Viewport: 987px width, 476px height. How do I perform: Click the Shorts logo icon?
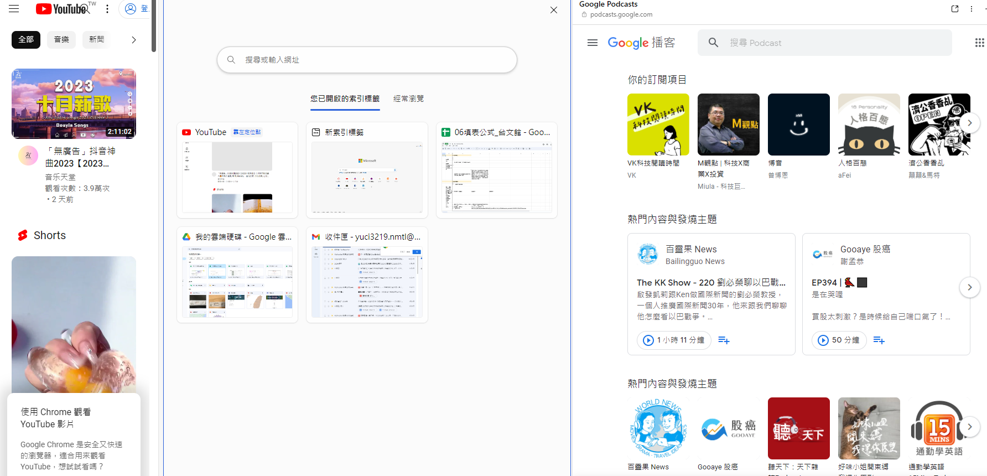(x=23, y=235)
